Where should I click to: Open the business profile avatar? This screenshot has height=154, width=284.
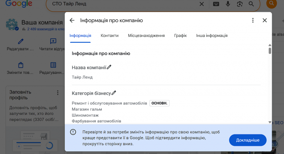[12, 24]
